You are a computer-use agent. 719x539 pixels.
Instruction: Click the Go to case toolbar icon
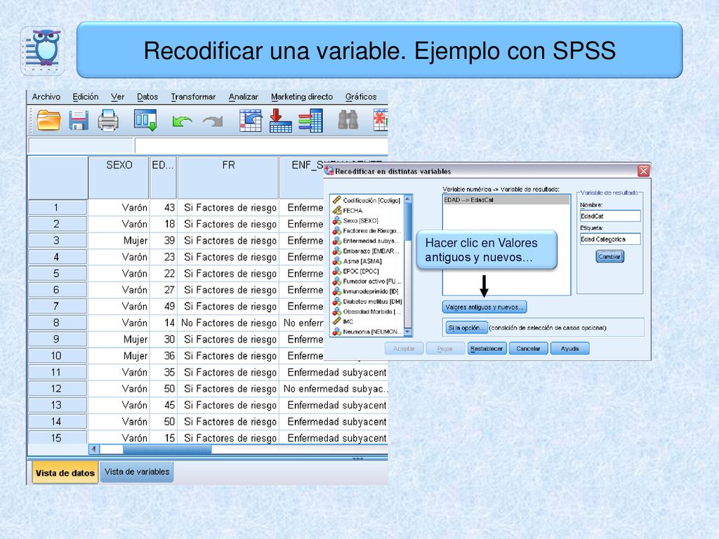pos(251,121)
